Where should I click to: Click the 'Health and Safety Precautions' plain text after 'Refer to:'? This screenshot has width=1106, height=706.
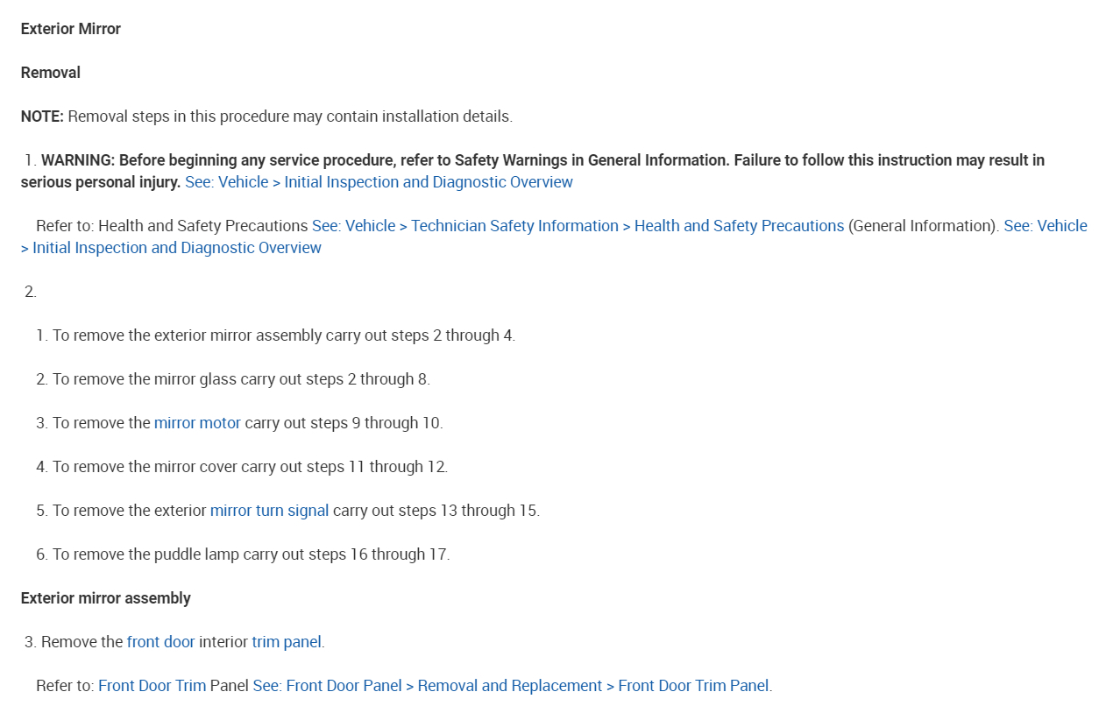coord(202,226)
